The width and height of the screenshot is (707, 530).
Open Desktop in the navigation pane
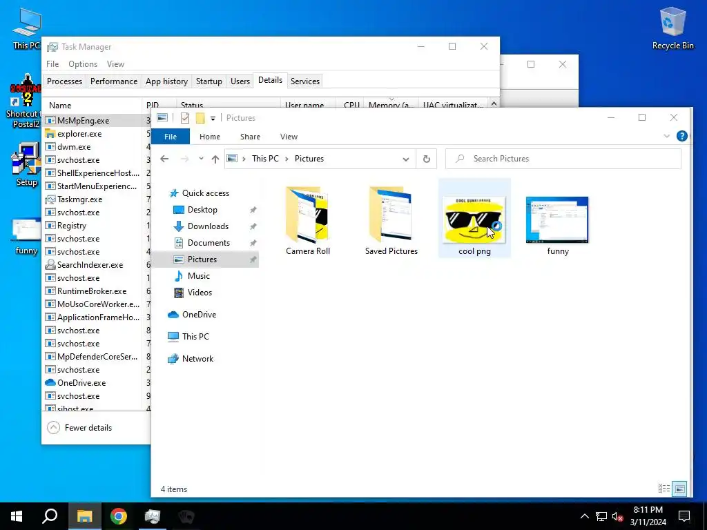pos(202,210)
